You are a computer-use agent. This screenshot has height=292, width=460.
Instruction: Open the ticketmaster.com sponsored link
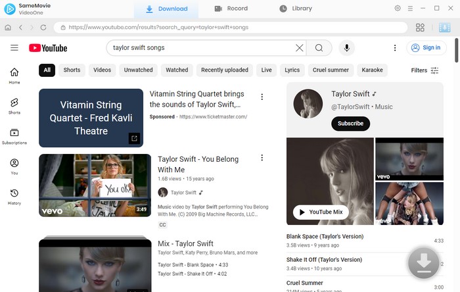[x=214, y=117]
